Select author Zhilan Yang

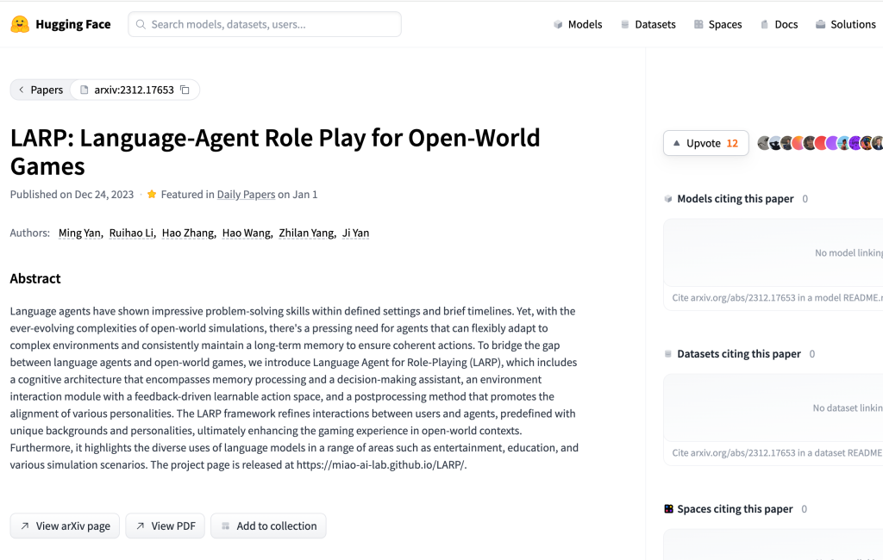pyautogui.click(x=306, y=233)
